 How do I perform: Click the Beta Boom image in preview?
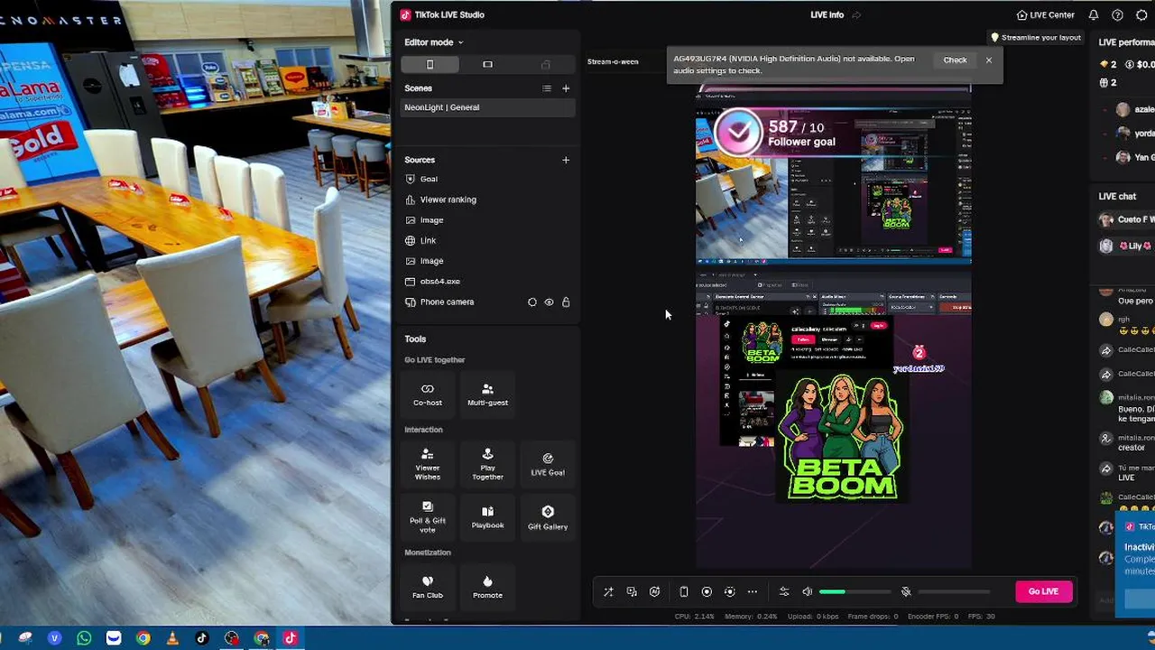[841, 436]
